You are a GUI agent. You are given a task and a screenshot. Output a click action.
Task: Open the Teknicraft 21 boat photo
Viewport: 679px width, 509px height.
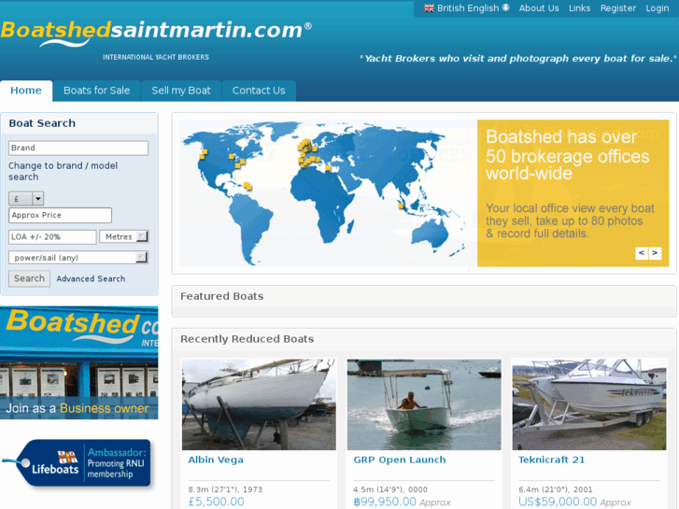tap(589, 404)
